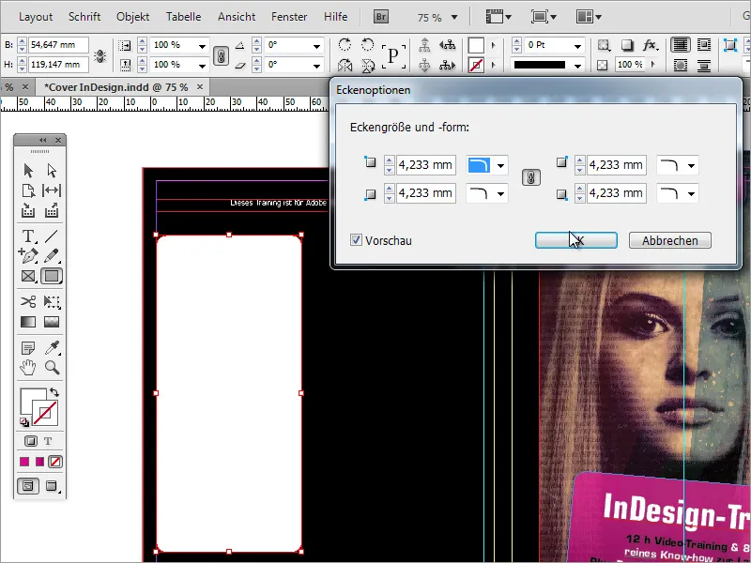Open rotation angle dropdown
Image resolution: width=751 pixels, height=563 pixels.
316,46
